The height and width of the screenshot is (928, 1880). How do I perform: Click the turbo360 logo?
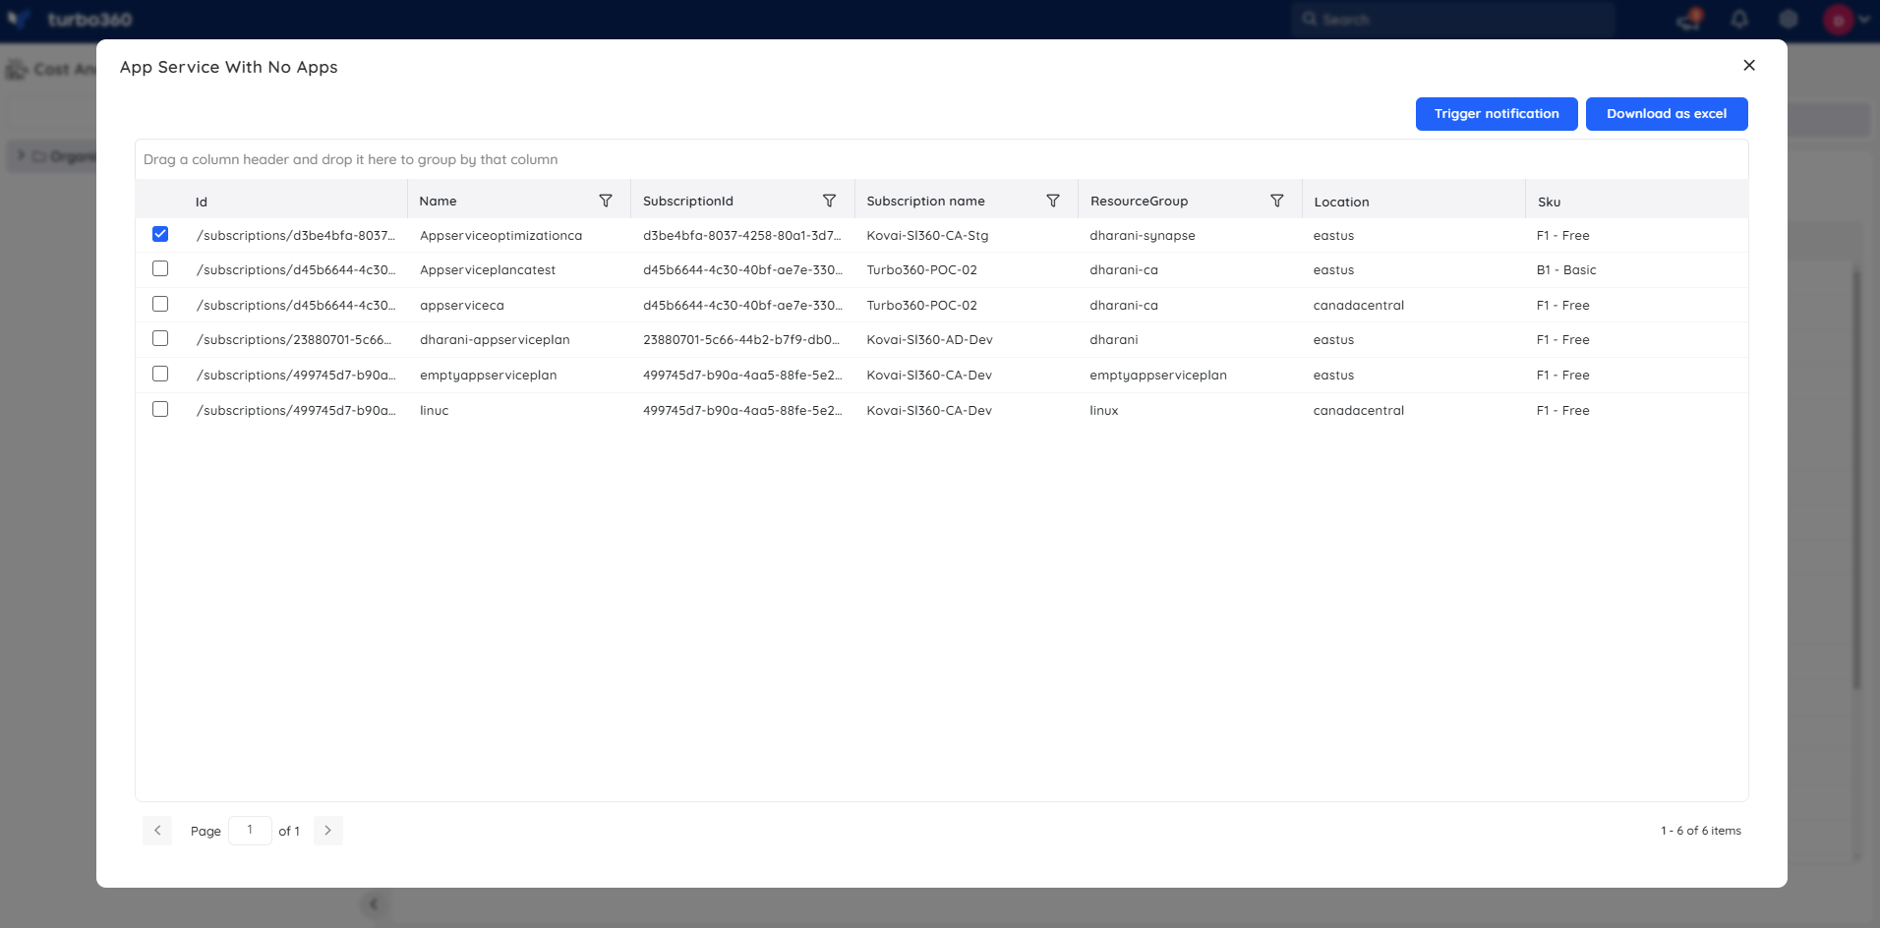69,19
